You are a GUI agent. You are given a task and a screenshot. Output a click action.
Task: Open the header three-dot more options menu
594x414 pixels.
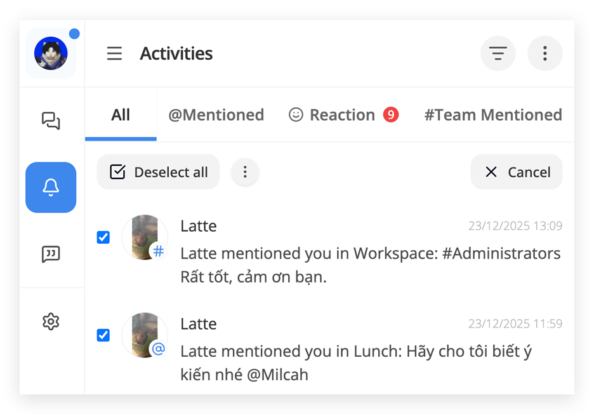tap(544, 54)
